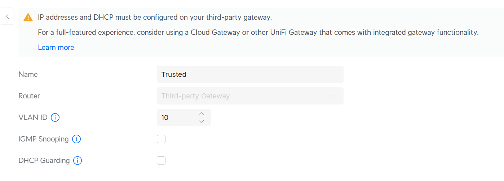Click the DHCP Guarding info icon
This screenshot has height=181, width=504.
point(78,161)
